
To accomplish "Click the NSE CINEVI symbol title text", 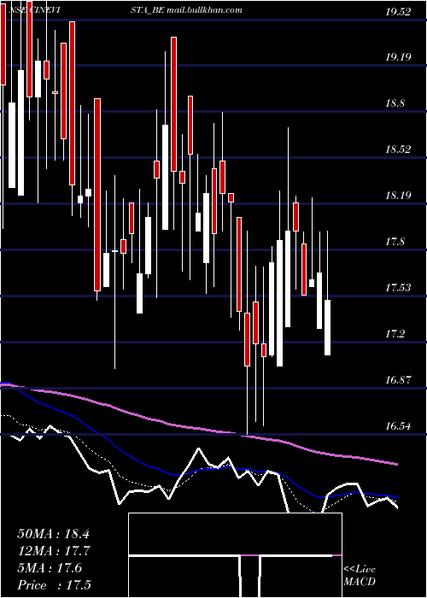I will 37,10.
